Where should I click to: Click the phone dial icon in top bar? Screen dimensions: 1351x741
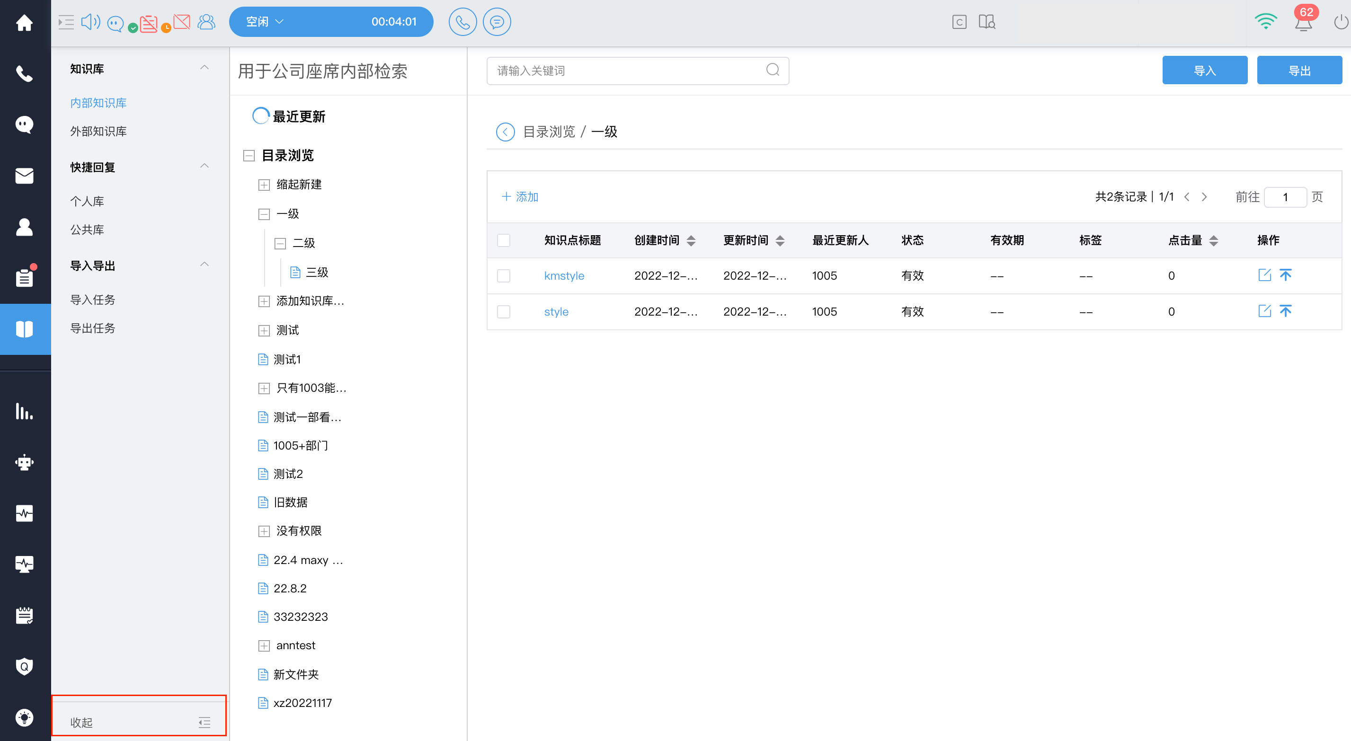[462, 21]
